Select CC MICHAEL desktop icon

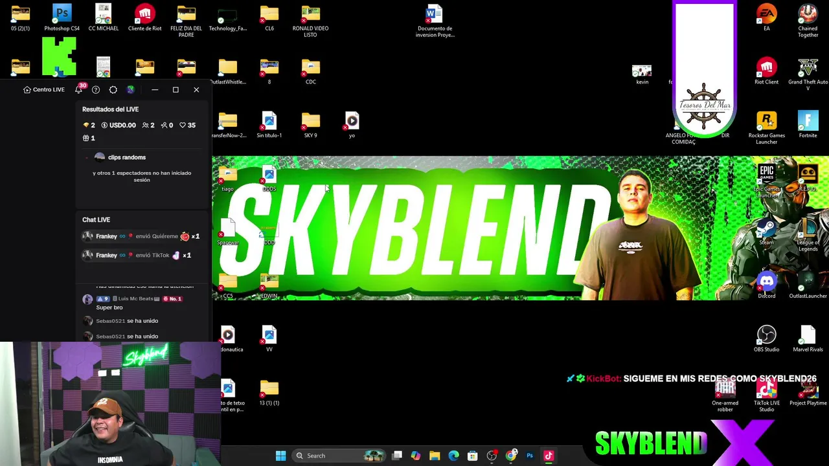point(103,17)
